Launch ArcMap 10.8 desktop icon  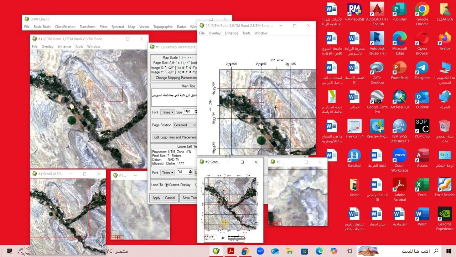tap(400, 100)
